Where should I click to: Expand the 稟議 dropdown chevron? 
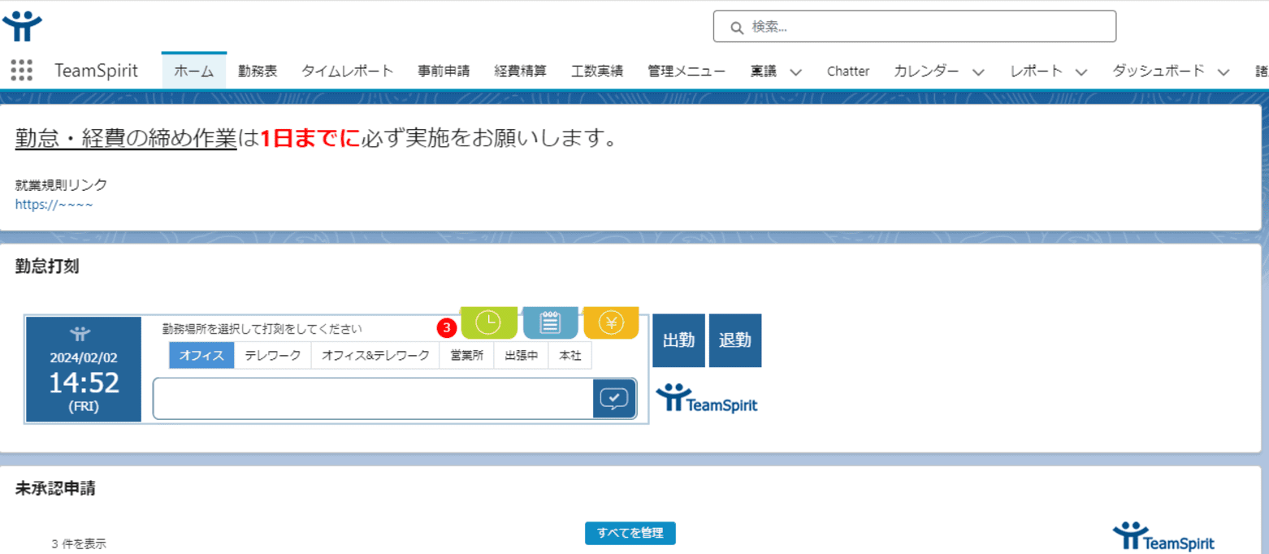pos(796,71)
